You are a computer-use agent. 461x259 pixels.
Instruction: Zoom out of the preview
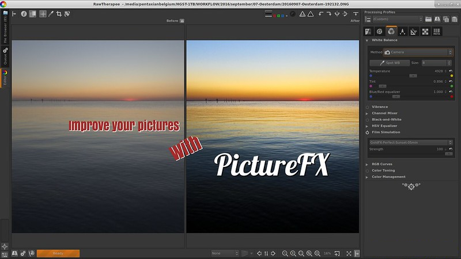[285, 253]
